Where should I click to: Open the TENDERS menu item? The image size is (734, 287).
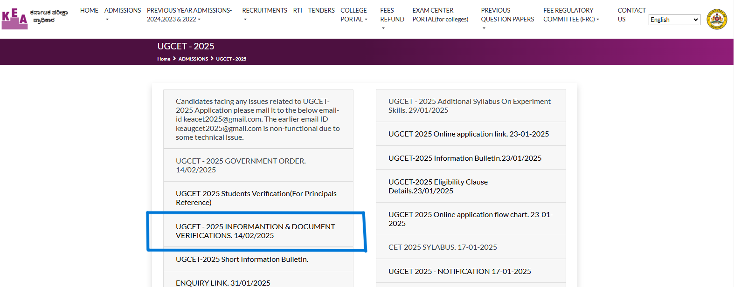click(x=321, y=10)
